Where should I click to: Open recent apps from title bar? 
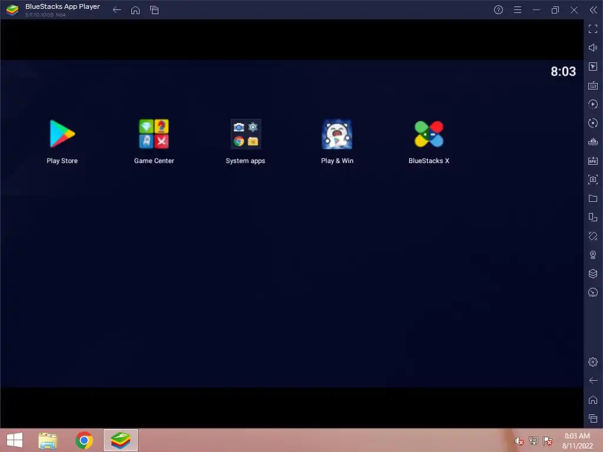pyautogui.click(x=154, y=10)
